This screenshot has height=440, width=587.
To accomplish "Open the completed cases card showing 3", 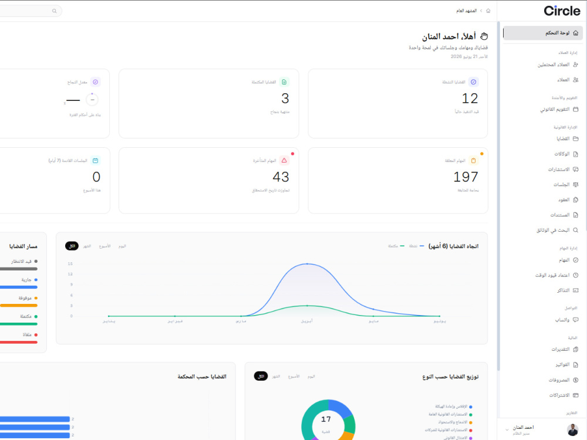I will (x=209, y=104).
